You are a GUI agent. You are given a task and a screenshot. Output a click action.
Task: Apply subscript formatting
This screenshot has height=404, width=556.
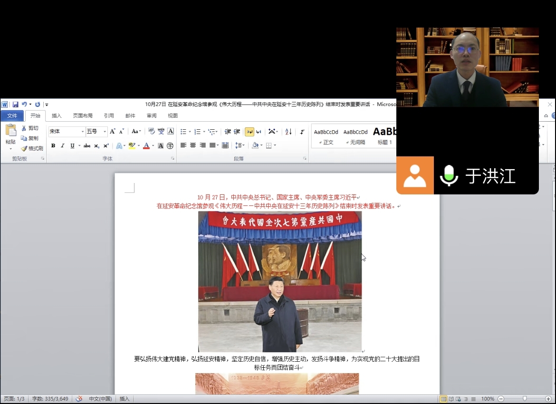[96, 146]
